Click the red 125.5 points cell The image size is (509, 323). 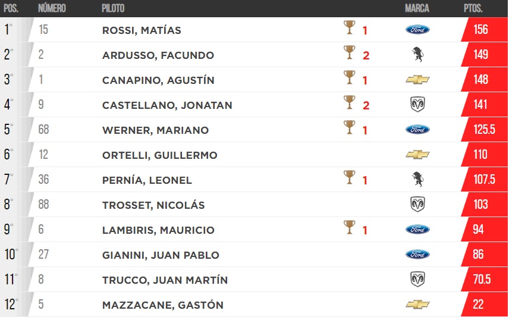click(x=484, y=130)
